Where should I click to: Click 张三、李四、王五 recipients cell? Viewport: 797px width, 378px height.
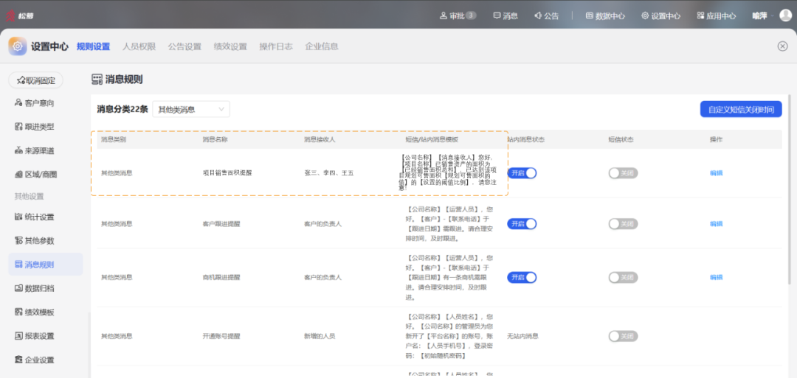[x=329, y=173]
